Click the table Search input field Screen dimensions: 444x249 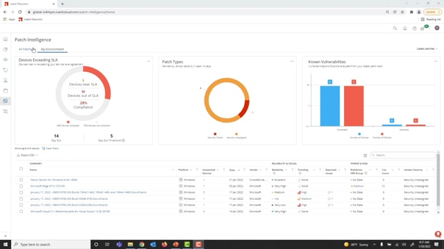pos(402,155)
